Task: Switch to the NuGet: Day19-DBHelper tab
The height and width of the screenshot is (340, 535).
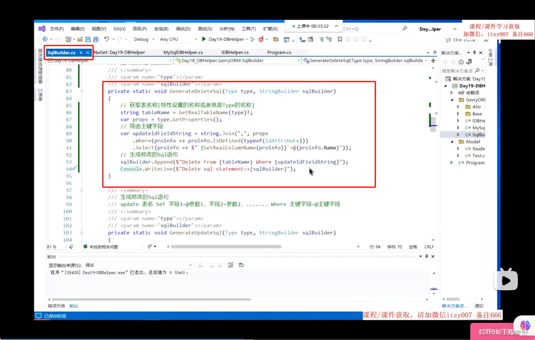Action: click(119, 52)
